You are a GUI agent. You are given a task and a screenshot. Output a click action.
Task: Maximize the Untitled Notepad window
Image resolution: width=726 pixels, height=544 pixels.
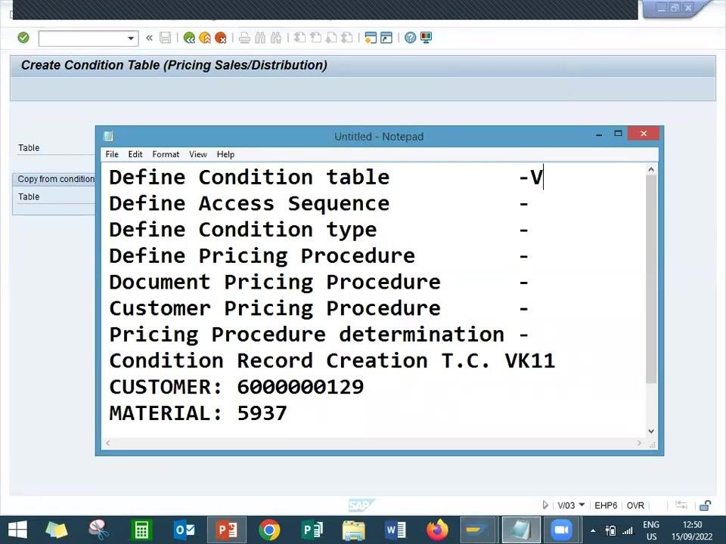[618, 134]
